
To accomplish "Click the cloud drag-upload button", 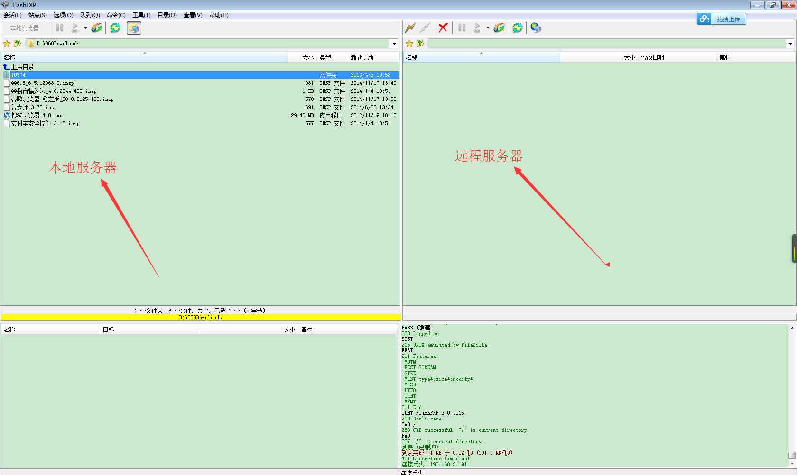I will (721, 19).
